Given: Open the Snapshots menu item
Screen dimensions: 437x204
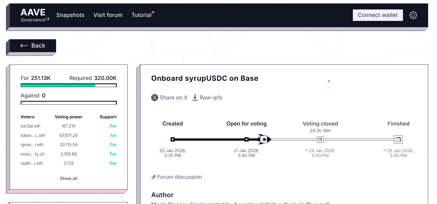Looking at the screenshot, I should tap(70, 15).
